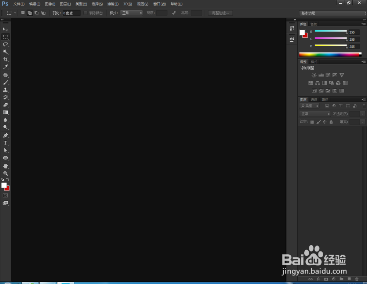The image size is (367, 284).
Task: Select the Ellipse shape tool
Action: [6, 158]
